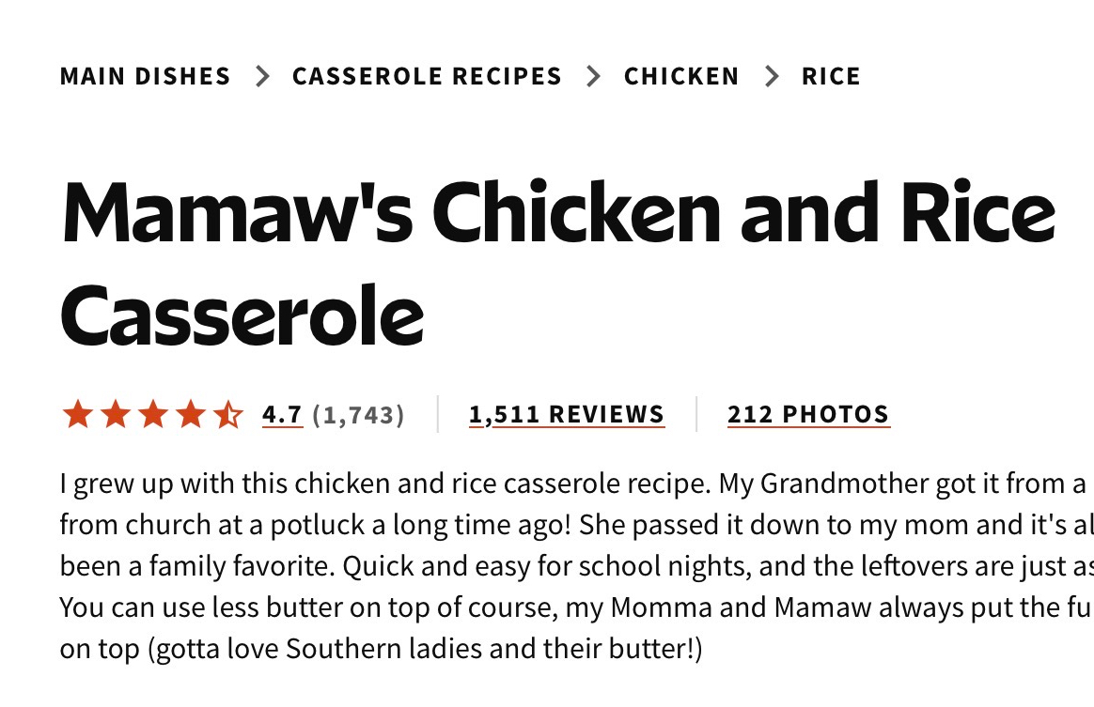Viewport: 1094px width, 707px height.
Task: Click the first rating star
Action: pyautogui.click(x=77, y=414)
